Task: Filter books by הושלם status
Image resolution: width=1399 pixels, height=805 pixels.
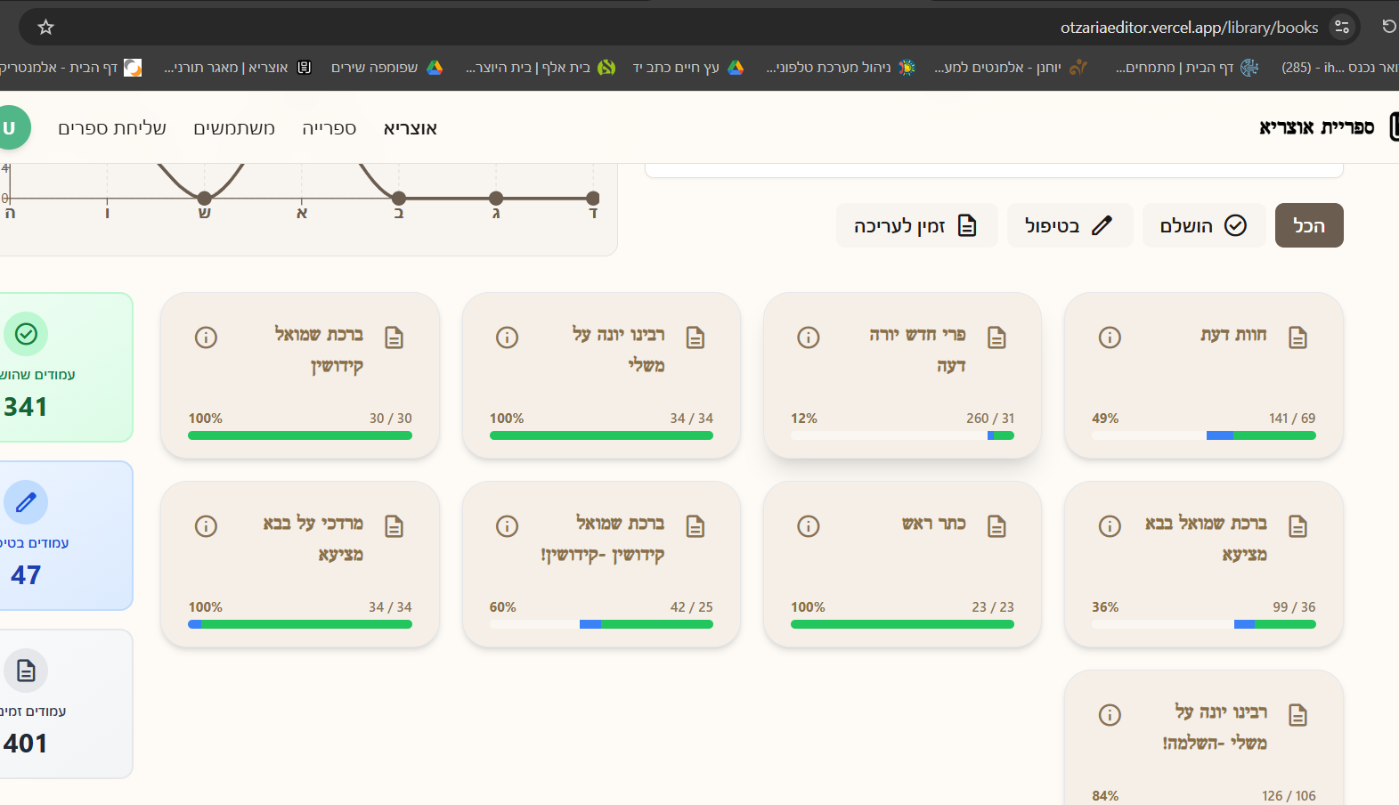Action: [1202, 225]
